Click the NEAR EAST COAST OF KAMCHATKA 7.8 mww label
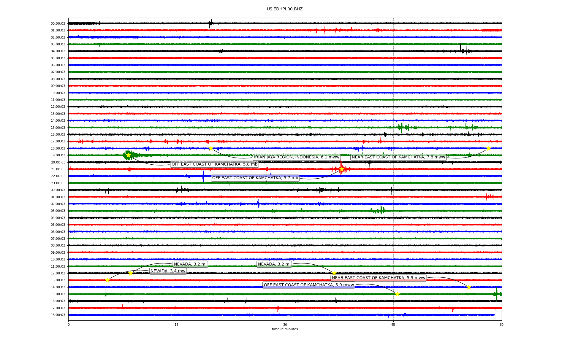Viewport: 570px width, 356px height. 398,157
